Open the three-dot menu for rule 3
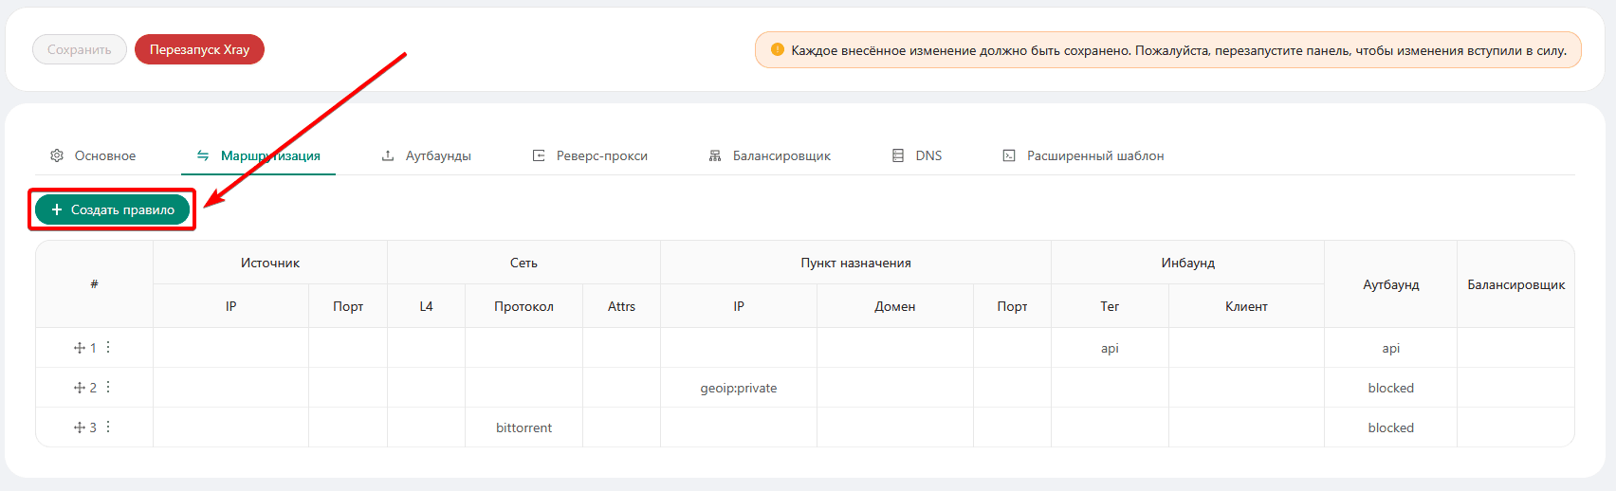This screenshot has width=1616, height=491. pos(108,427)
